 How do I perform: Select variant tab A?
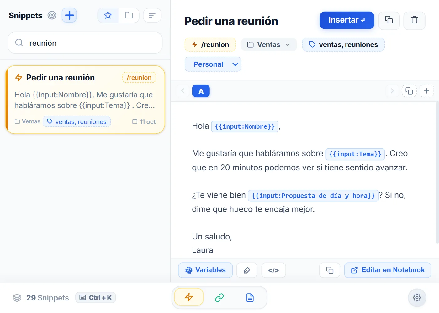click(x=201, y=91)
